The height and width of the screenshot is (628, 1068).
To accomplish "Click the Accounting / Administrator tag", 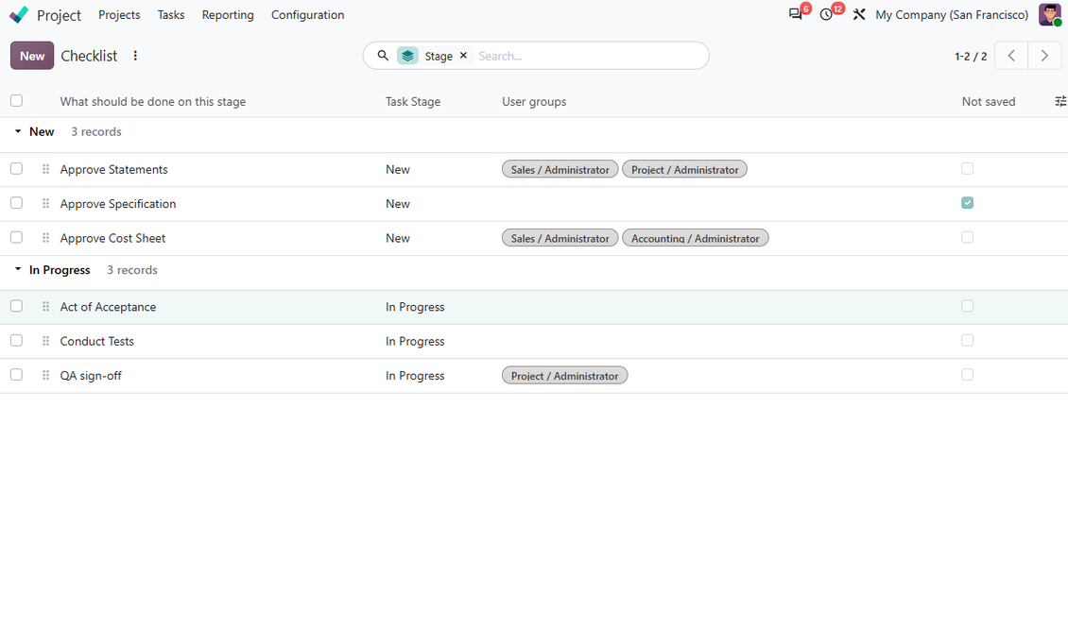I will 696,238.
